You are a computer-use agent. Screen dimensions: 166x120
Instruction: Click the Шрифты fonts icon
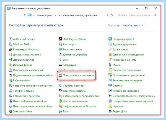pos(110,106)
